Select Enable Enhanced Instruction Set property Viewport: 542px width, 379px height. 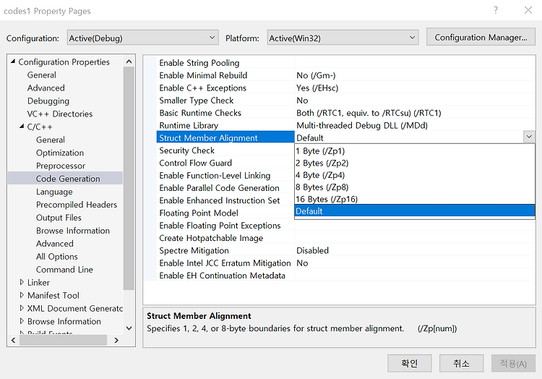220,200
